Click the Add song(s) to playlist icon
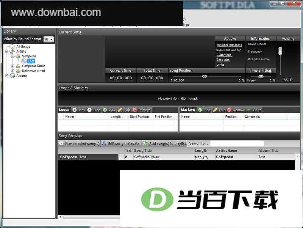This screenshot has height=228, width=303. point(145,143)
